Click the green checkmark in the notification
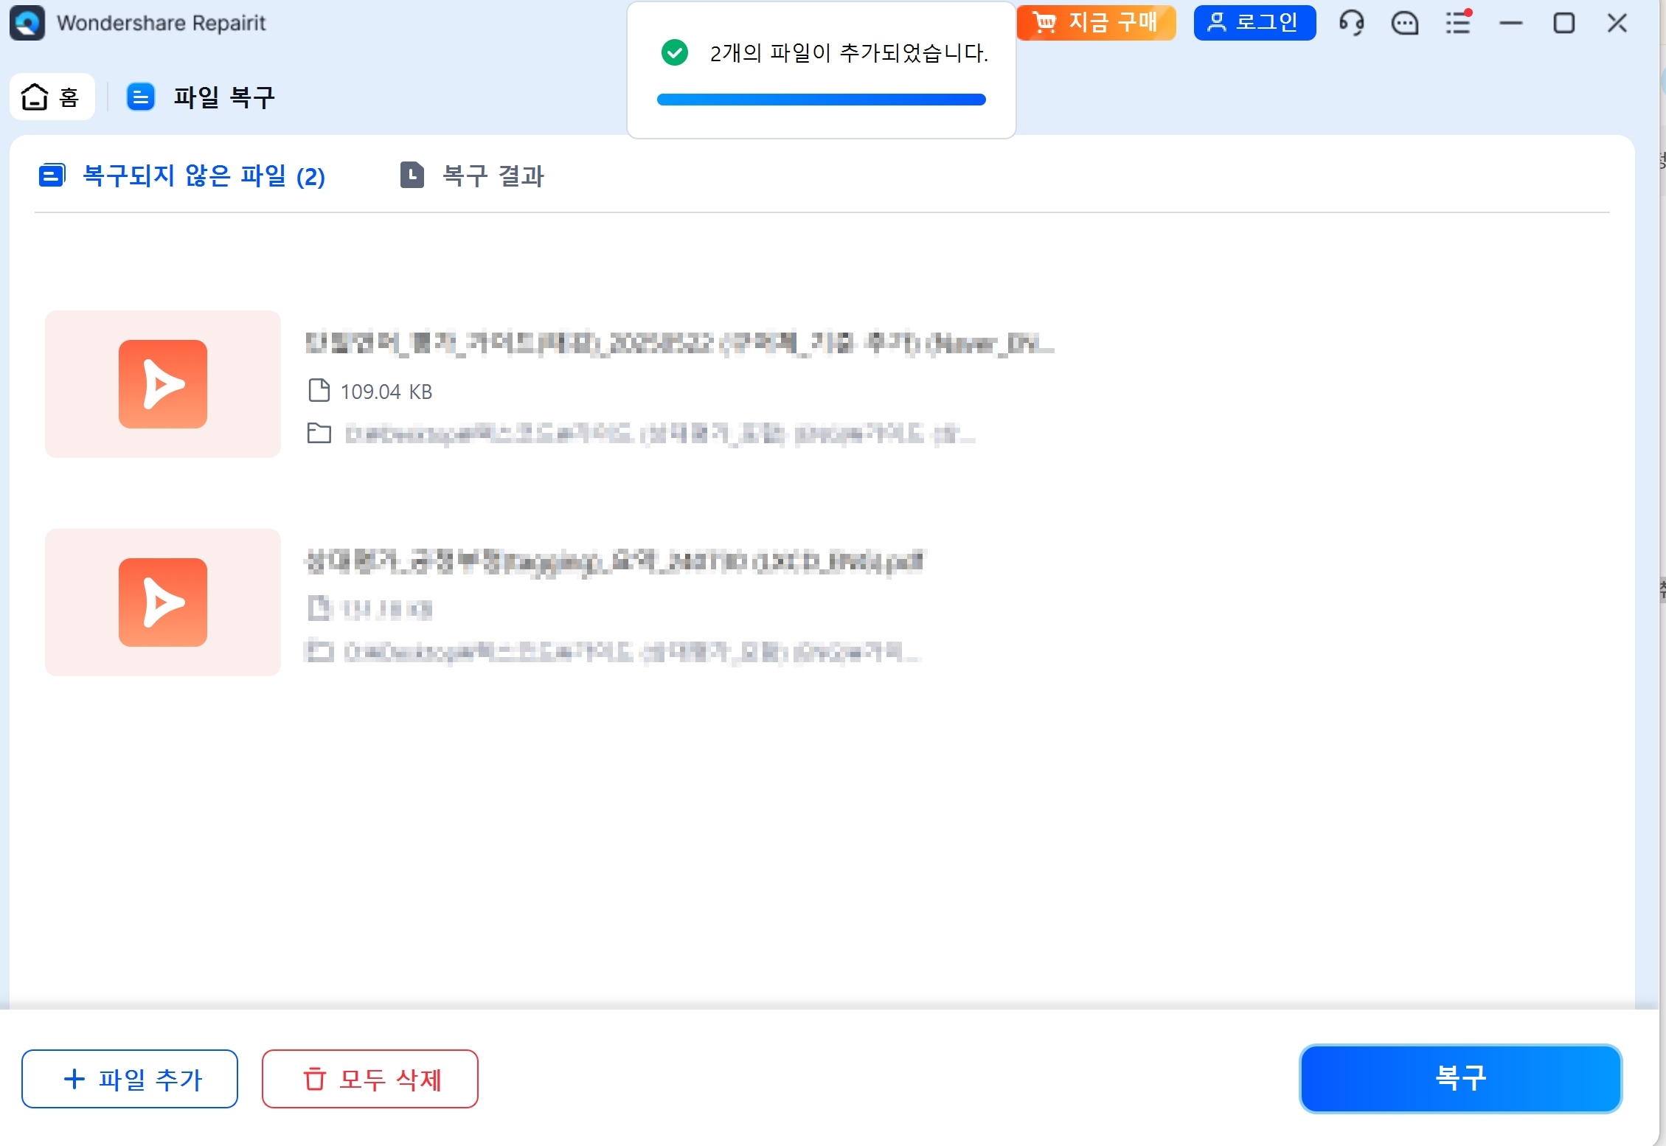Screen dimensions: 1666x1146 [675, 53]
